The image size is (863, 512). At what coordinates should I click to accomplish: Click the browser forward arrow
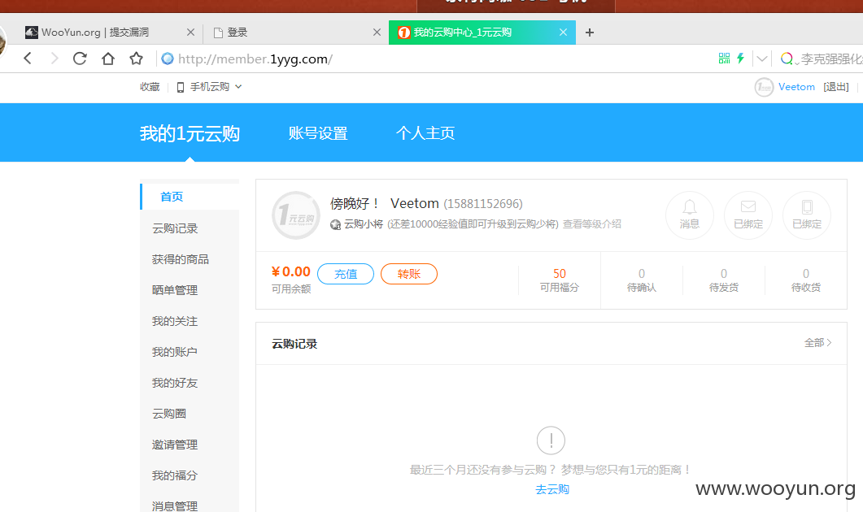tap(54, 59)
